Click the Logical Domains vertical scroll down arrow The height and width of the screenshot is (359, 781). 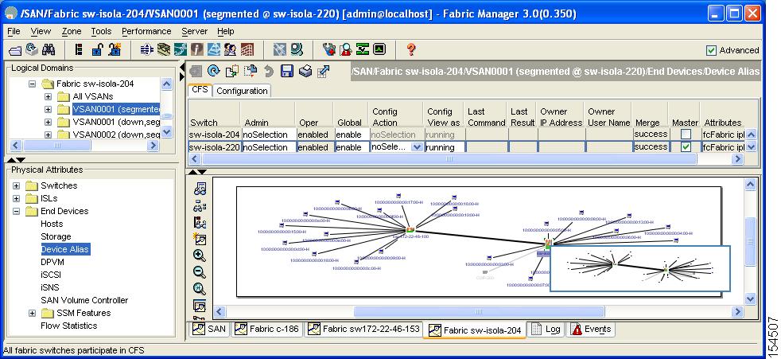(x=167, y=133)
